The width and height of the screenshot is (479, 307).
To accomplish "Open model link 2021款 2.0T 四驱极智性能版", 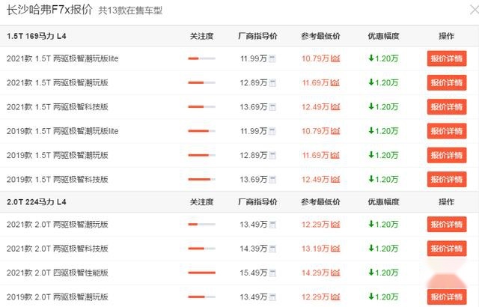I will tap(58, 273).
